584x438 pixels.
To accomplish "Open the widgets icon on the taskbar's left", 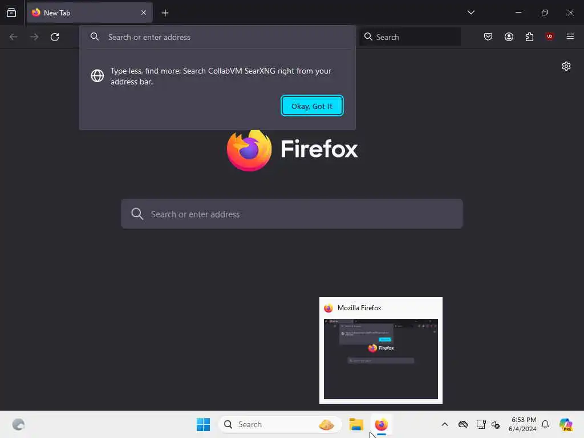I will pyautogui.click(x=18, y=424).
